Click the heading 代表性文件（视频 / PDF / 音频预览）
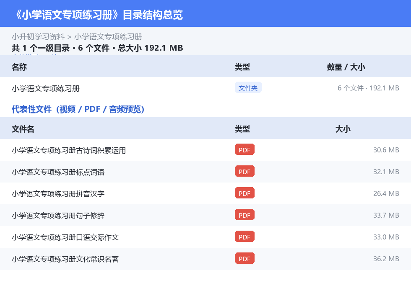 (78, 109)
